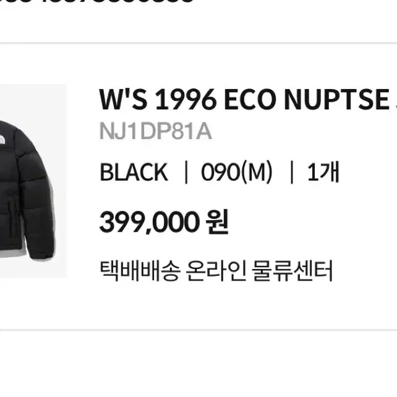Click the 택배배송 delivery method text

(x=140, y=271)
